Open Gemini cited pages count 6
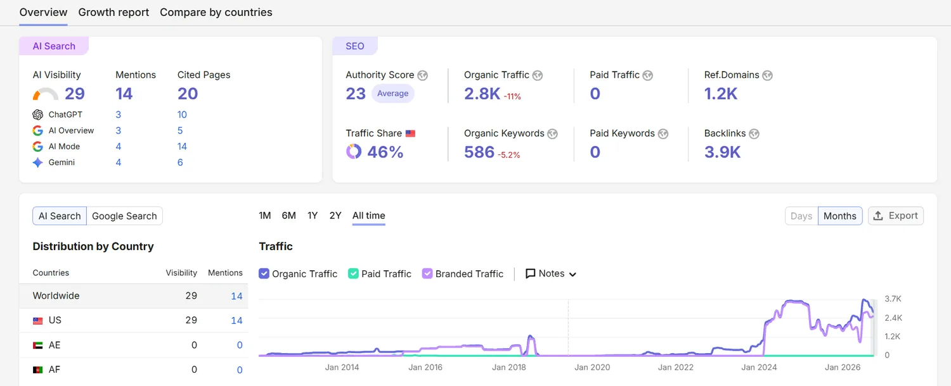The width and height of the screenshot is (951, 386). (x=180, y=163)
